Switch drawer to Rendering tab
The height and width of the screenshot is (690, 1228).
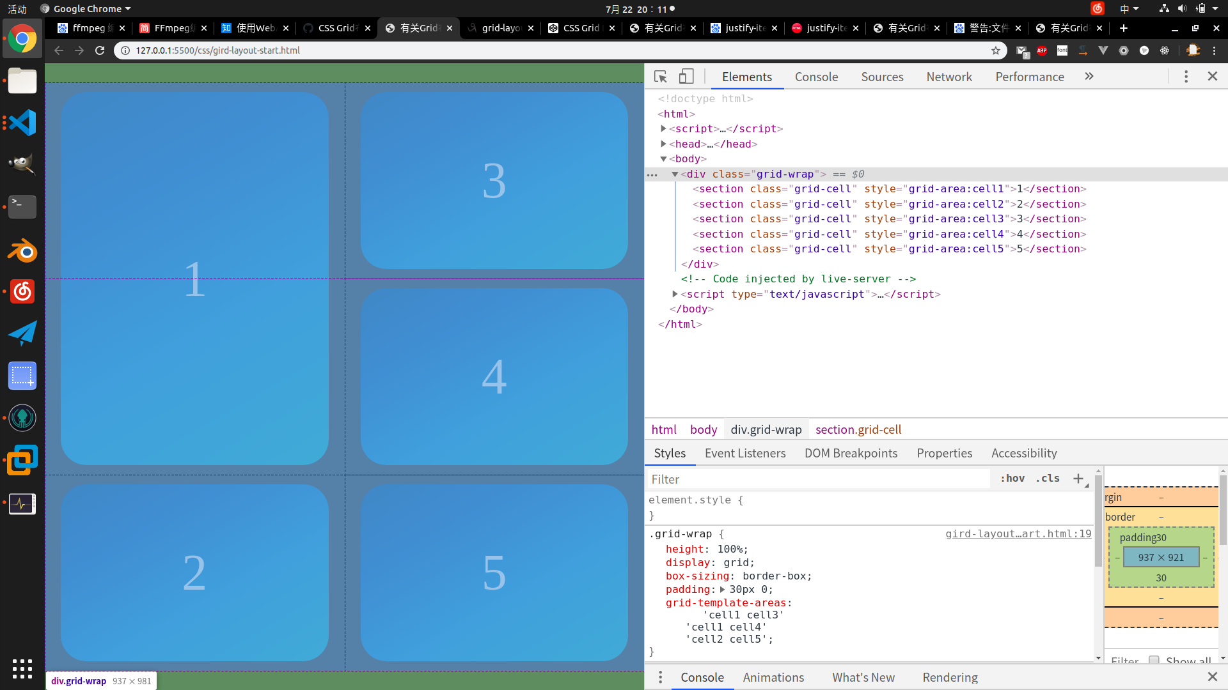pos(950,677)
